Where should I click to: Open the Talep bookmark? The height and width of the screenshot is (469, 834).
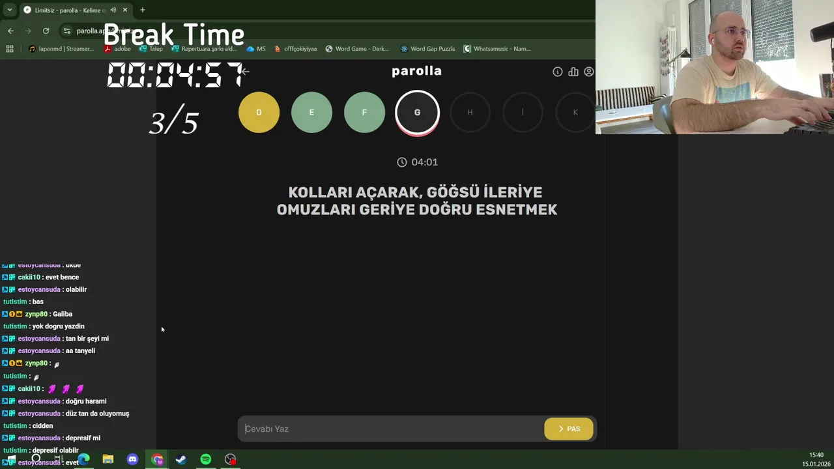click(151, 49)
